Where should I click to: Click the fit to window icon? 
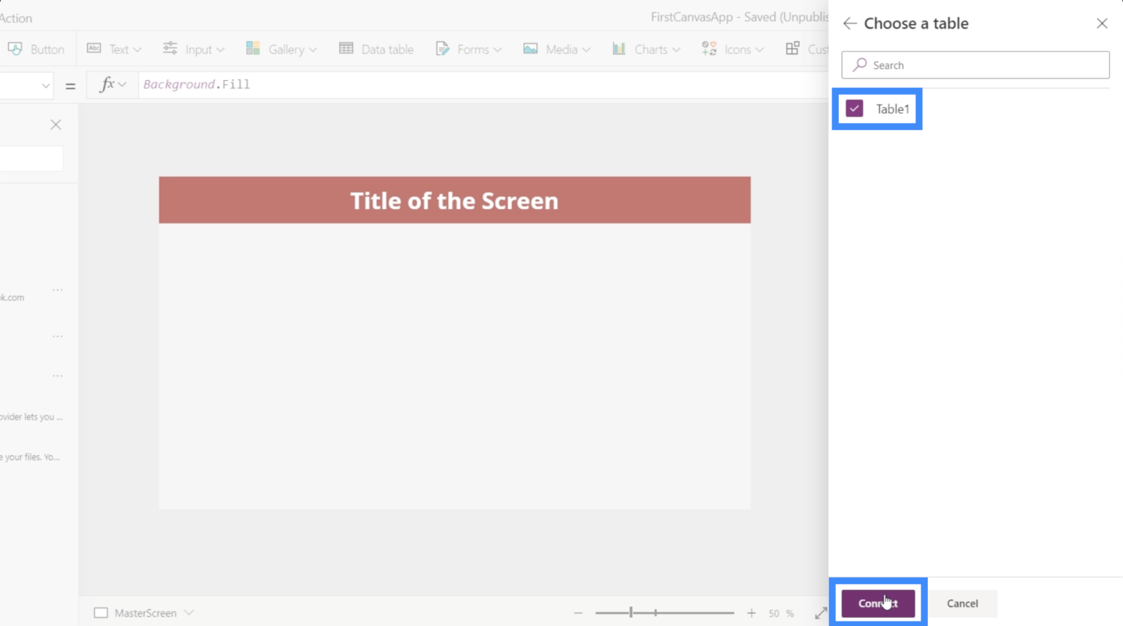click(x=821, y=613)
